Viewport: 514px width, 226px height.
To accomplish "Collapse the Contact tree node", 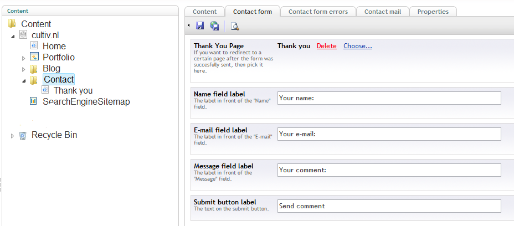I will pyautogui.click(x=24, y=81).
